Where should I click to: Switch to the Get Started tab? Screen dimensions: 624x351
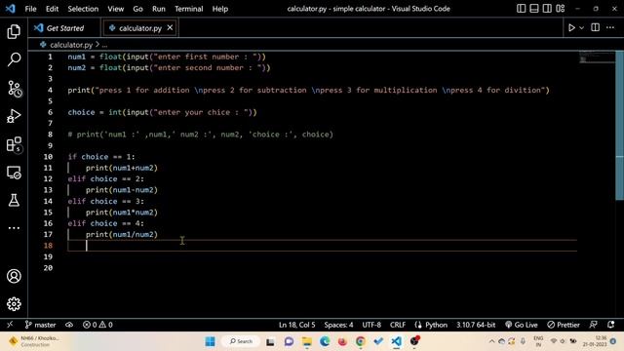64,28
